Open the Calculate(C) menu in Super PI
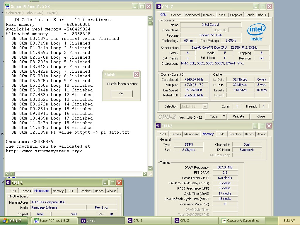This screenshot has height=225, width=300. [x=15, y=13]
